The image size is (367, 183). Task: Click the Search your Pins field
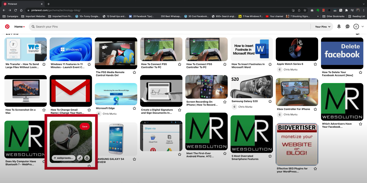169,27
